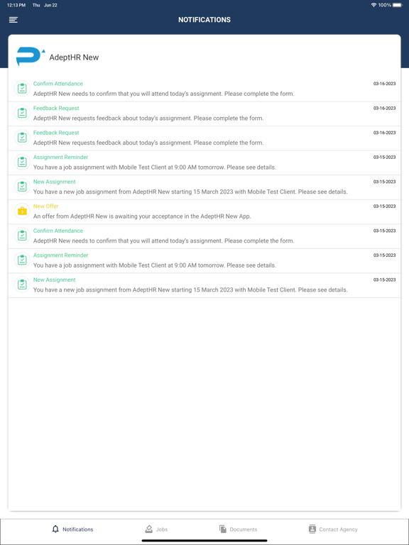Select the AdeptHR New agency name
Screen dimensions: 409x545
pyautogui.click(x=74, y=57)
